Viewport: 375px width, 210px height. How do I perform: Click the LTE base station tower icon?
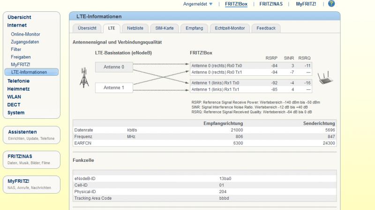pos(84,77)
